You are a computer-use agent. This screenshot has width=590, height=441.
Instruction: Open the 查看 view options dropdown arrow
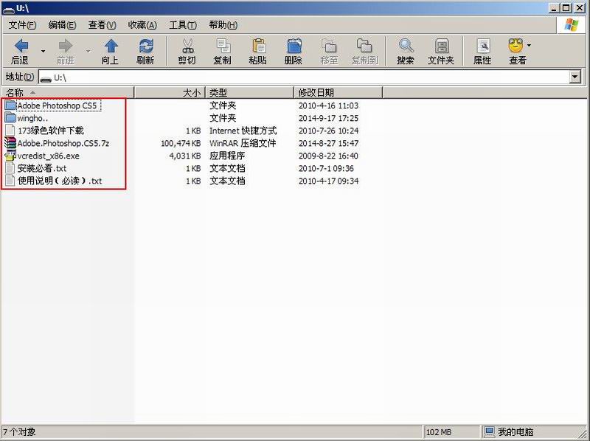tap(530, 44)
